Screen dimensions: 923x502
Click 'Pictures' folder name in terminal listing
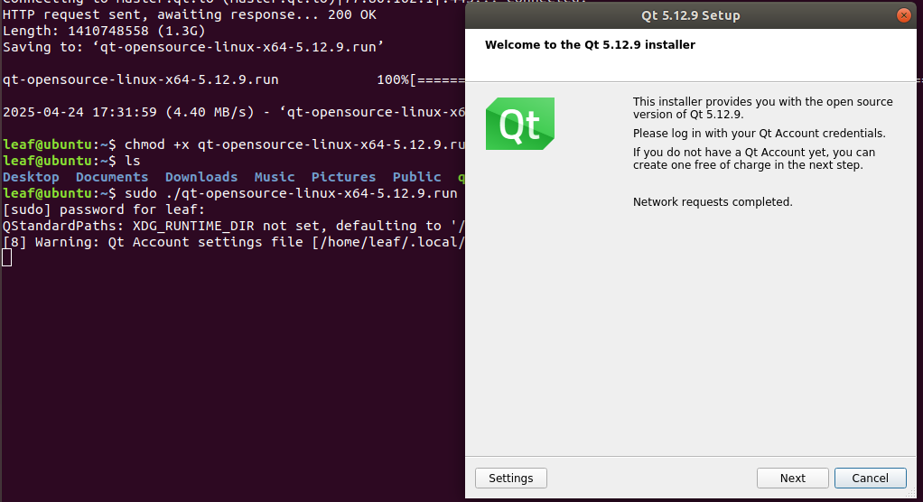pos(343,177)
